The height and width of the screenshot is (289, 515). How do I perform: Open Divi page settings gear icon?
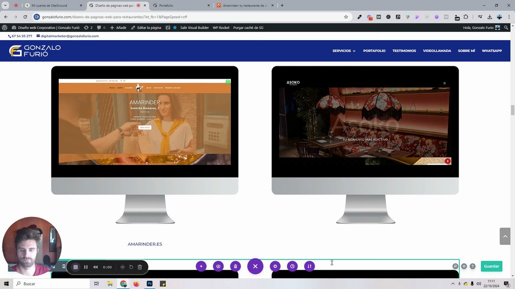coord(275,266)
